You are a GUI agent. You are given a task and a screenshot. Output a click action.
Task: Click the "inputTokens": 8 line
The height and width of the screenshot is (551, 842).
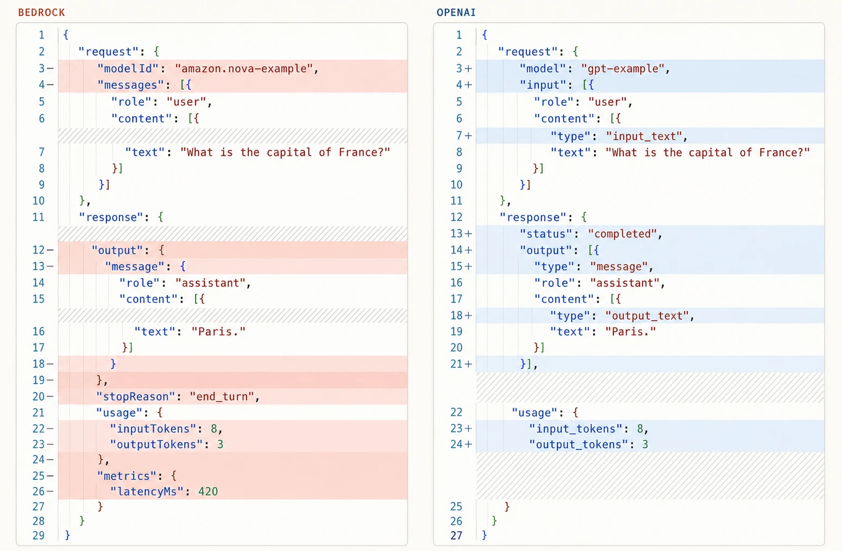click(x=233, y=429)
